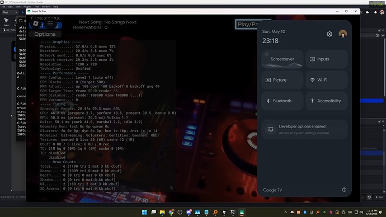
Task: Open the Edit menu in Roblox Studio
Action: pyautogui.click(x=10, y=7)
